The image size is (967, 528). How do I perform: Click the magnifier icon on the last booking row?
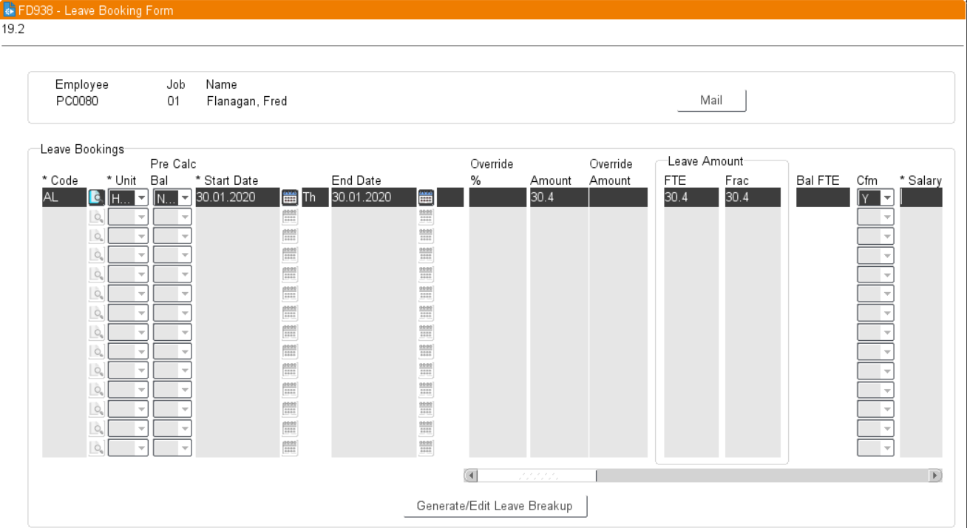click(96, 447)
